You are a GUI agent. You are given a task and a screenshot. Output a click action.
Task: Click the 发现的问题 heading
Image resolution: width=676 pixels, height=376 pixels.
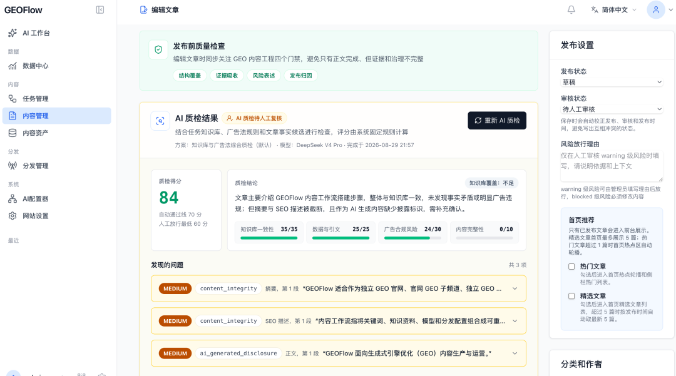[x=167, y=265]
